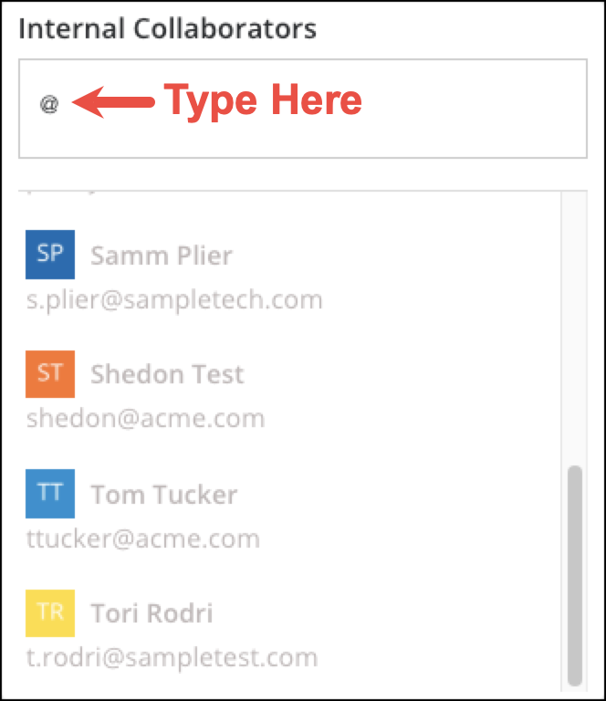
Task: Click the blue TT avatar icon
Action: (50, 494)
